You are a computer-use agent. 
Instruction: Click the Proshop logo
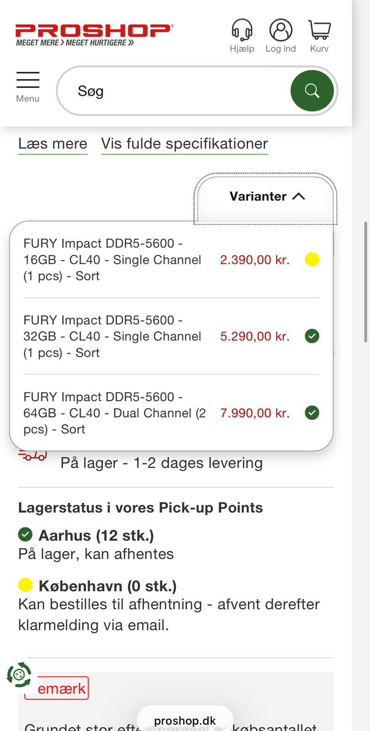(94, 35)
